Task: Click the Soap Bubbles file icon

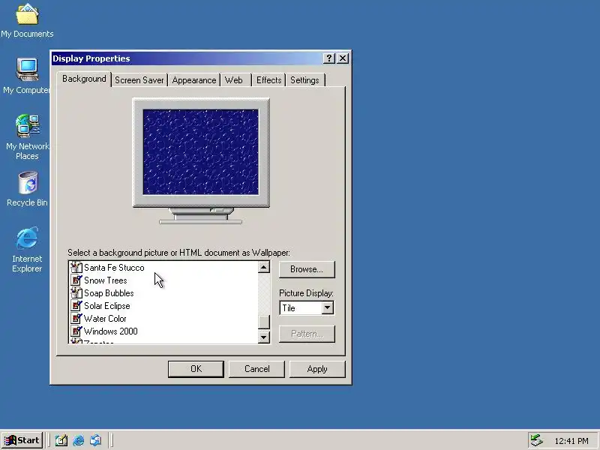Action: [76, 292]
